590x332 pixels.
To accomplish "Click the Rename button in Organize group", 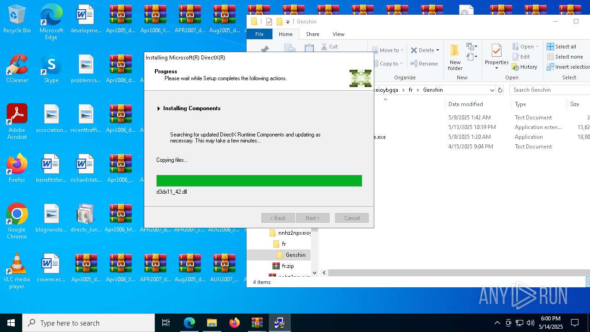I will coord(424,64).
